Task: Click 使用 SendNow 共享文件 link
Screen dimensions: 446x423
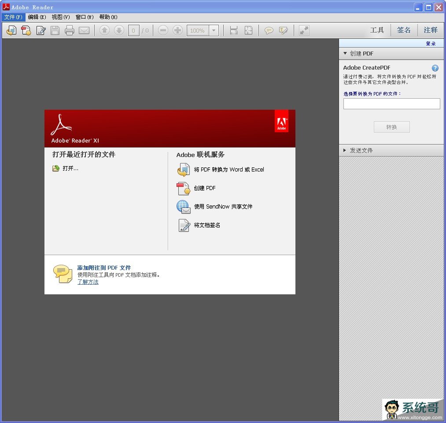Action: pos(223,206)
